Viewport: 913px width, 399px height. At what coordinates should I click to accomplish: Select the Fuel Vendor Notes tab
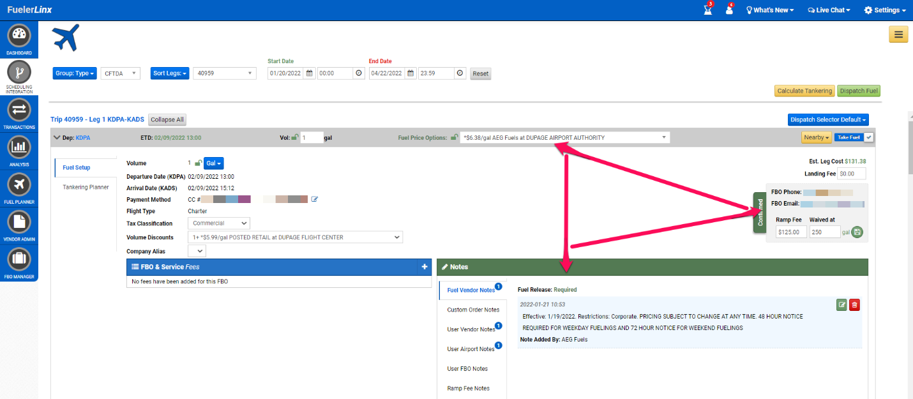(471, 290)
